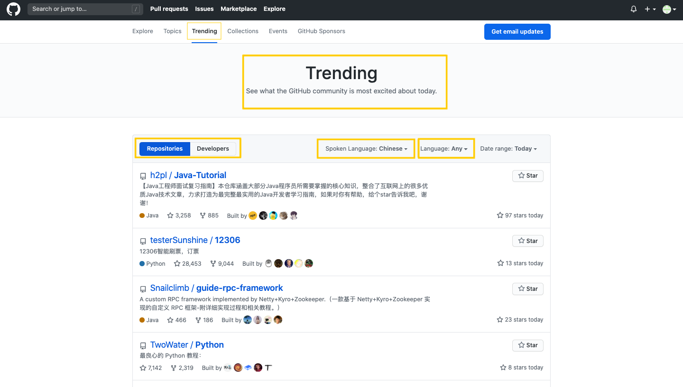Open the Date range: Today dropdown

(x=508, y=148)
